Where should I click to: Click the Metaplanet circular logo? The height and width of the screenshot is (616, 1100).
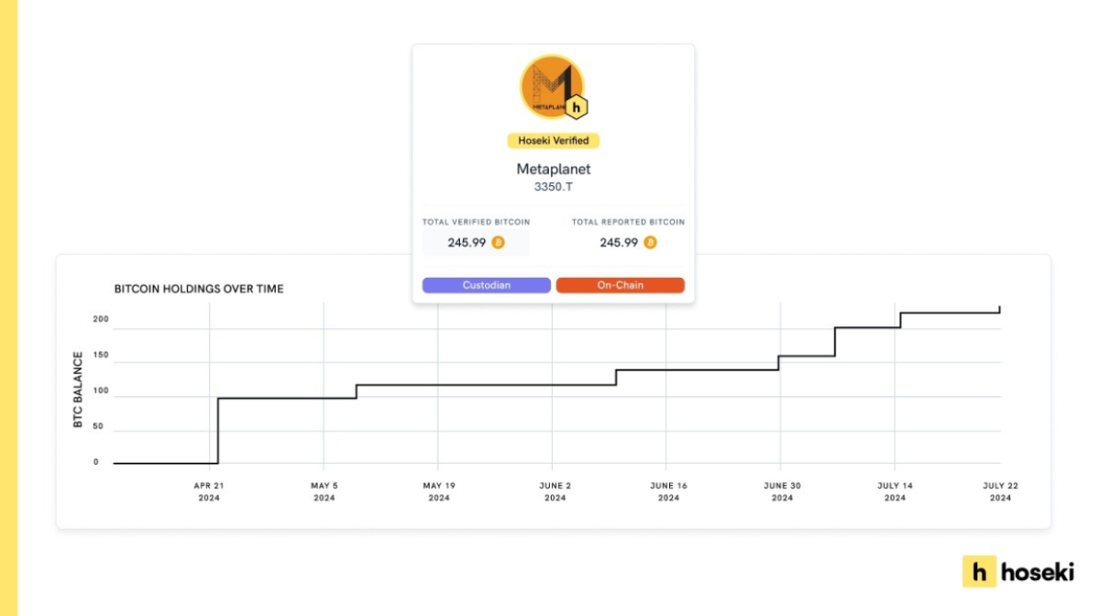[551, 86]
